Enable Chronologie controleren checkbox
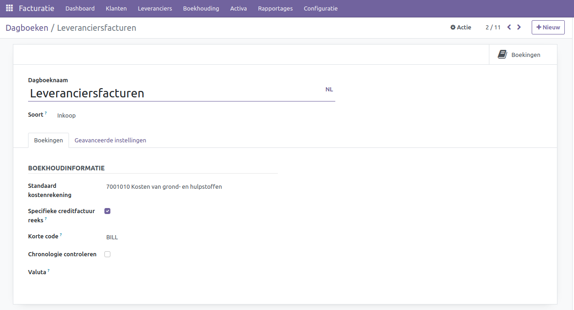Screen dimensions: 574x310 pos(108,254)
